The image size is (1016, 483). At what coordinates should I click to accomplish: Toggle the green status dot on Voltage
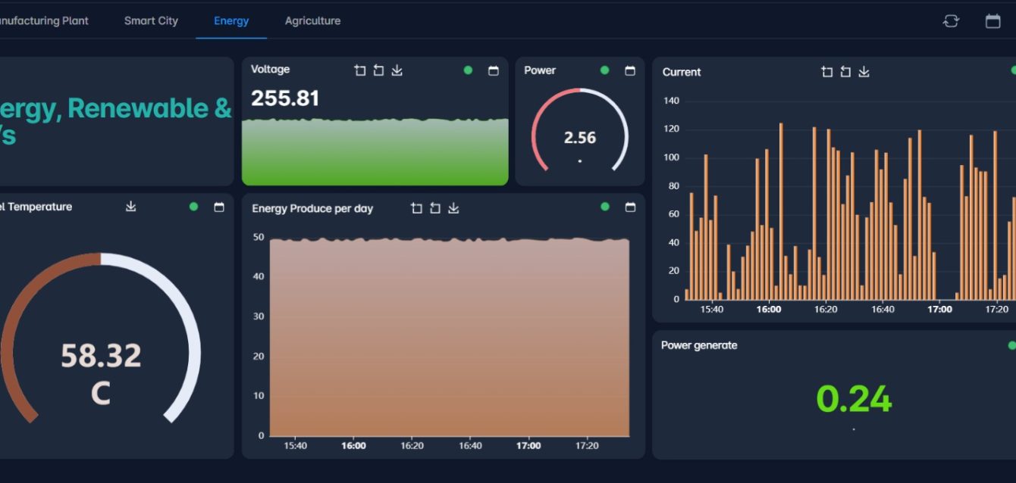point(468,70)
